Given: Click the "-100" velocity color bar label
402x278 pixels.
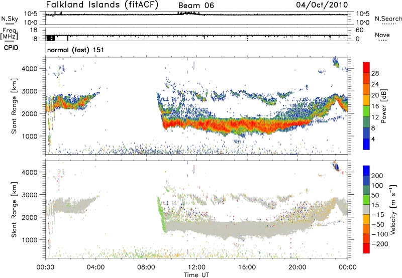Looking at the screenshot, I should click(x=380, y=234).
